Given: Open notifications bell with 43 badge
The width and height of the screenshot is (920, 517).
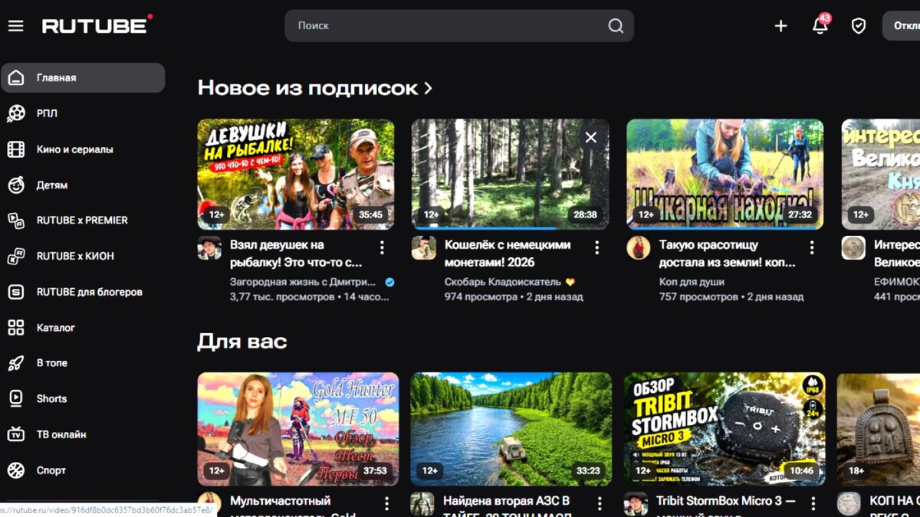Looking at the screenshot, I should pyautogui.click(x=820, y=25).
